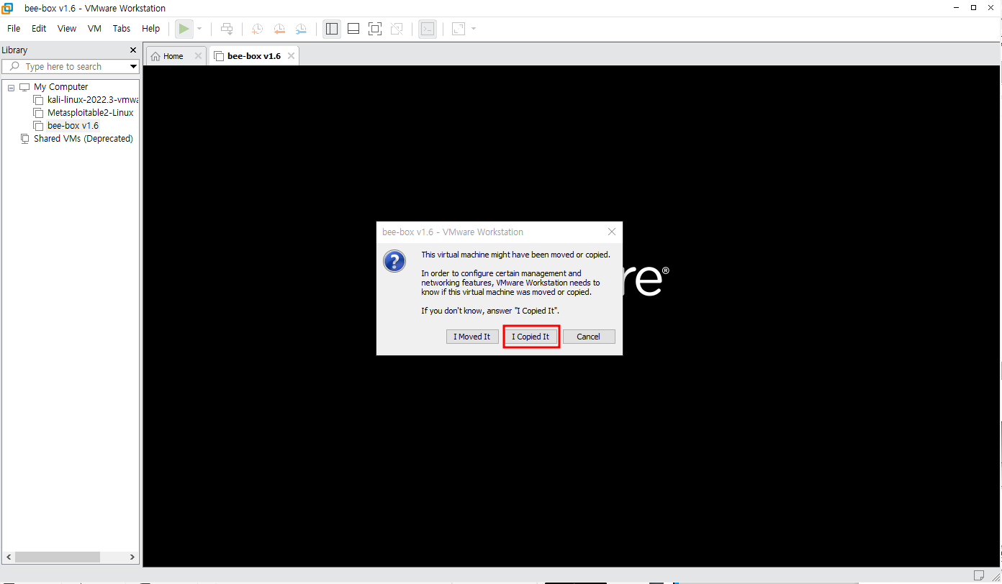Toggle the Library sidebar view icon
The image size is (1002, 584).
point(332,29)
